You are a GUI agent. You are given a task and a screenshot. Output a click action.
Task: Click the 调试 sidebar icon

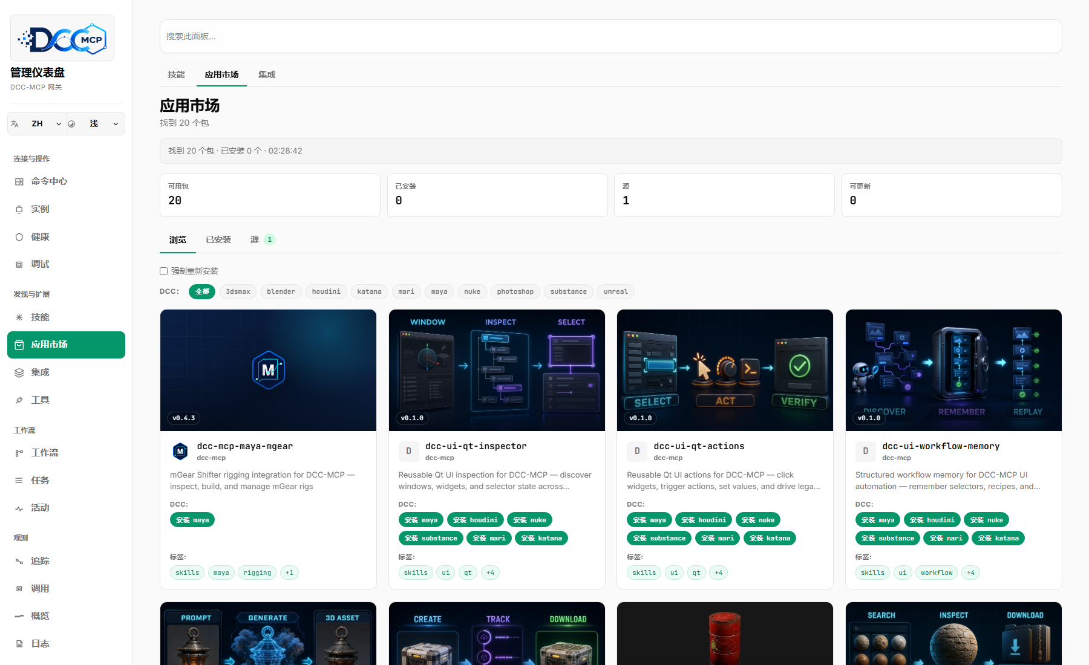19,264
